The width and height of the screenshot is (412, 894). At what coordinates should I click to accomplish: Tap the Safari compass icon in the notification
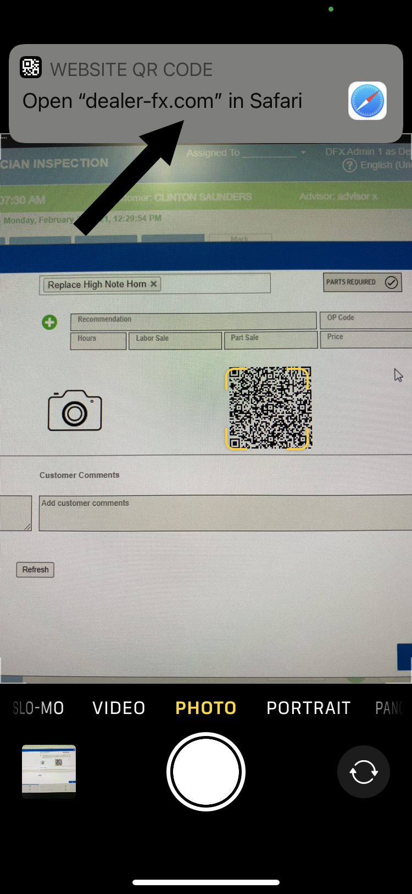click(x=368, y=101)
